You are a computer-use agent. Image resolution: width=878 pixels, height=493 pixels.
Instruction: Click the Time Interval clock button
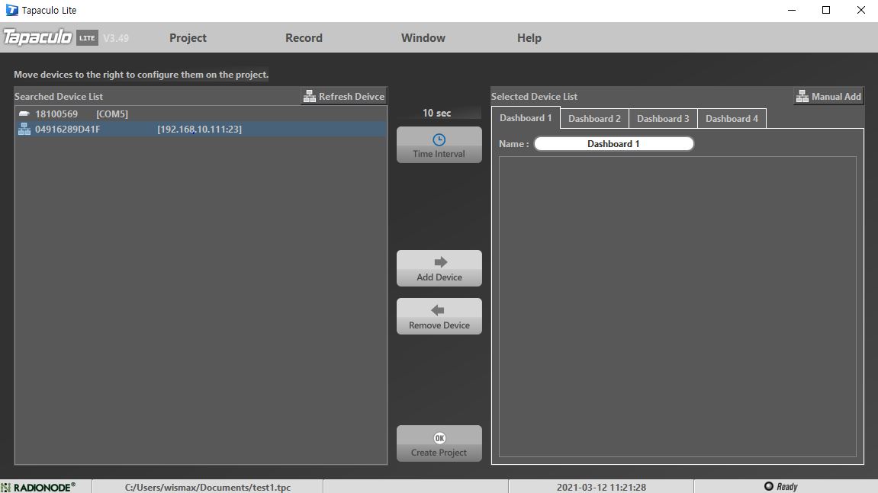point(439,145)
